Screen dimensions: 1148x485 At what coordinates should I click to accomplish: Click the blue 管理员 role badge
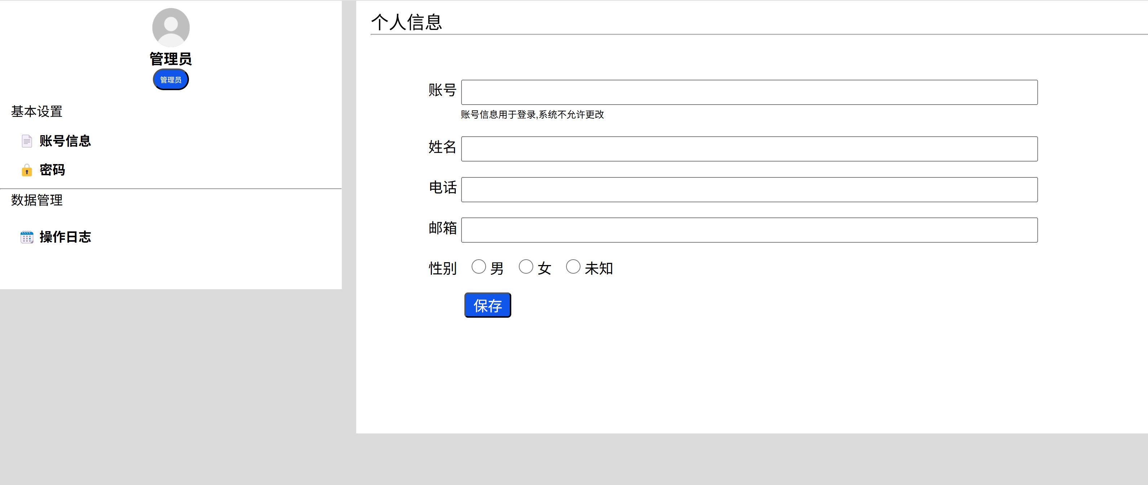pos(171,80)
